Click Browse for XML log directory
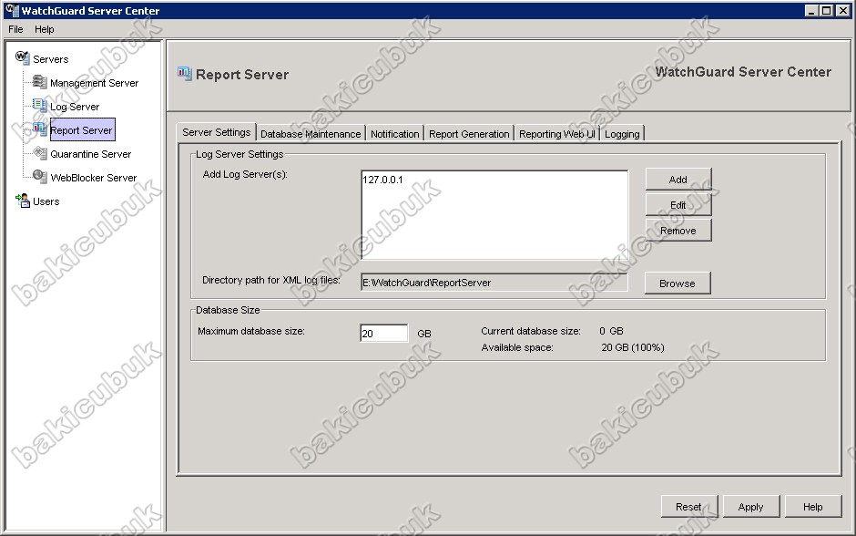The width and height of the screenshot is (856, 536). (x=678, y=283)
